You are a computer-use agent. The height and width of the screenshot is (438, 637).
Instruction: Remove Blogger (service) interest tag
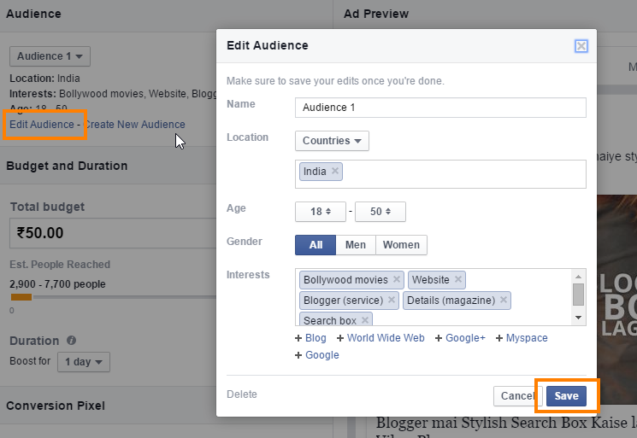pos(392,300)
